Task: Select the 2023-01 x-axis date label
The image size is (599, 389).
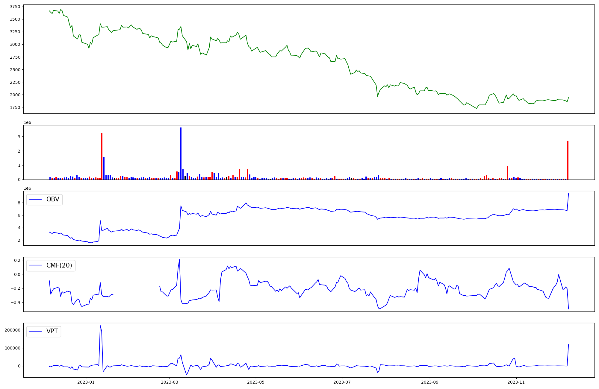Action: click(x=86, y=382)
